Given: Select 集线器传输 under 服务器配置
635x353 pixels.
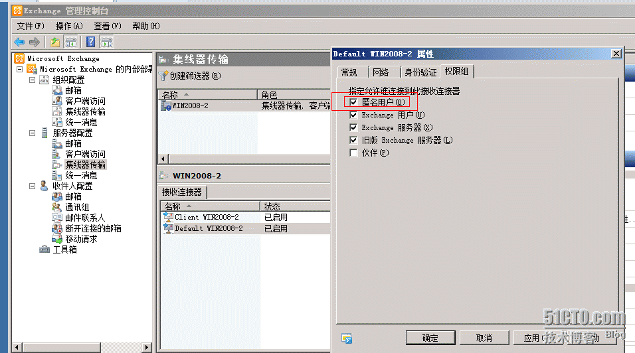Looking at the screenshot, I should coord(85,165).
